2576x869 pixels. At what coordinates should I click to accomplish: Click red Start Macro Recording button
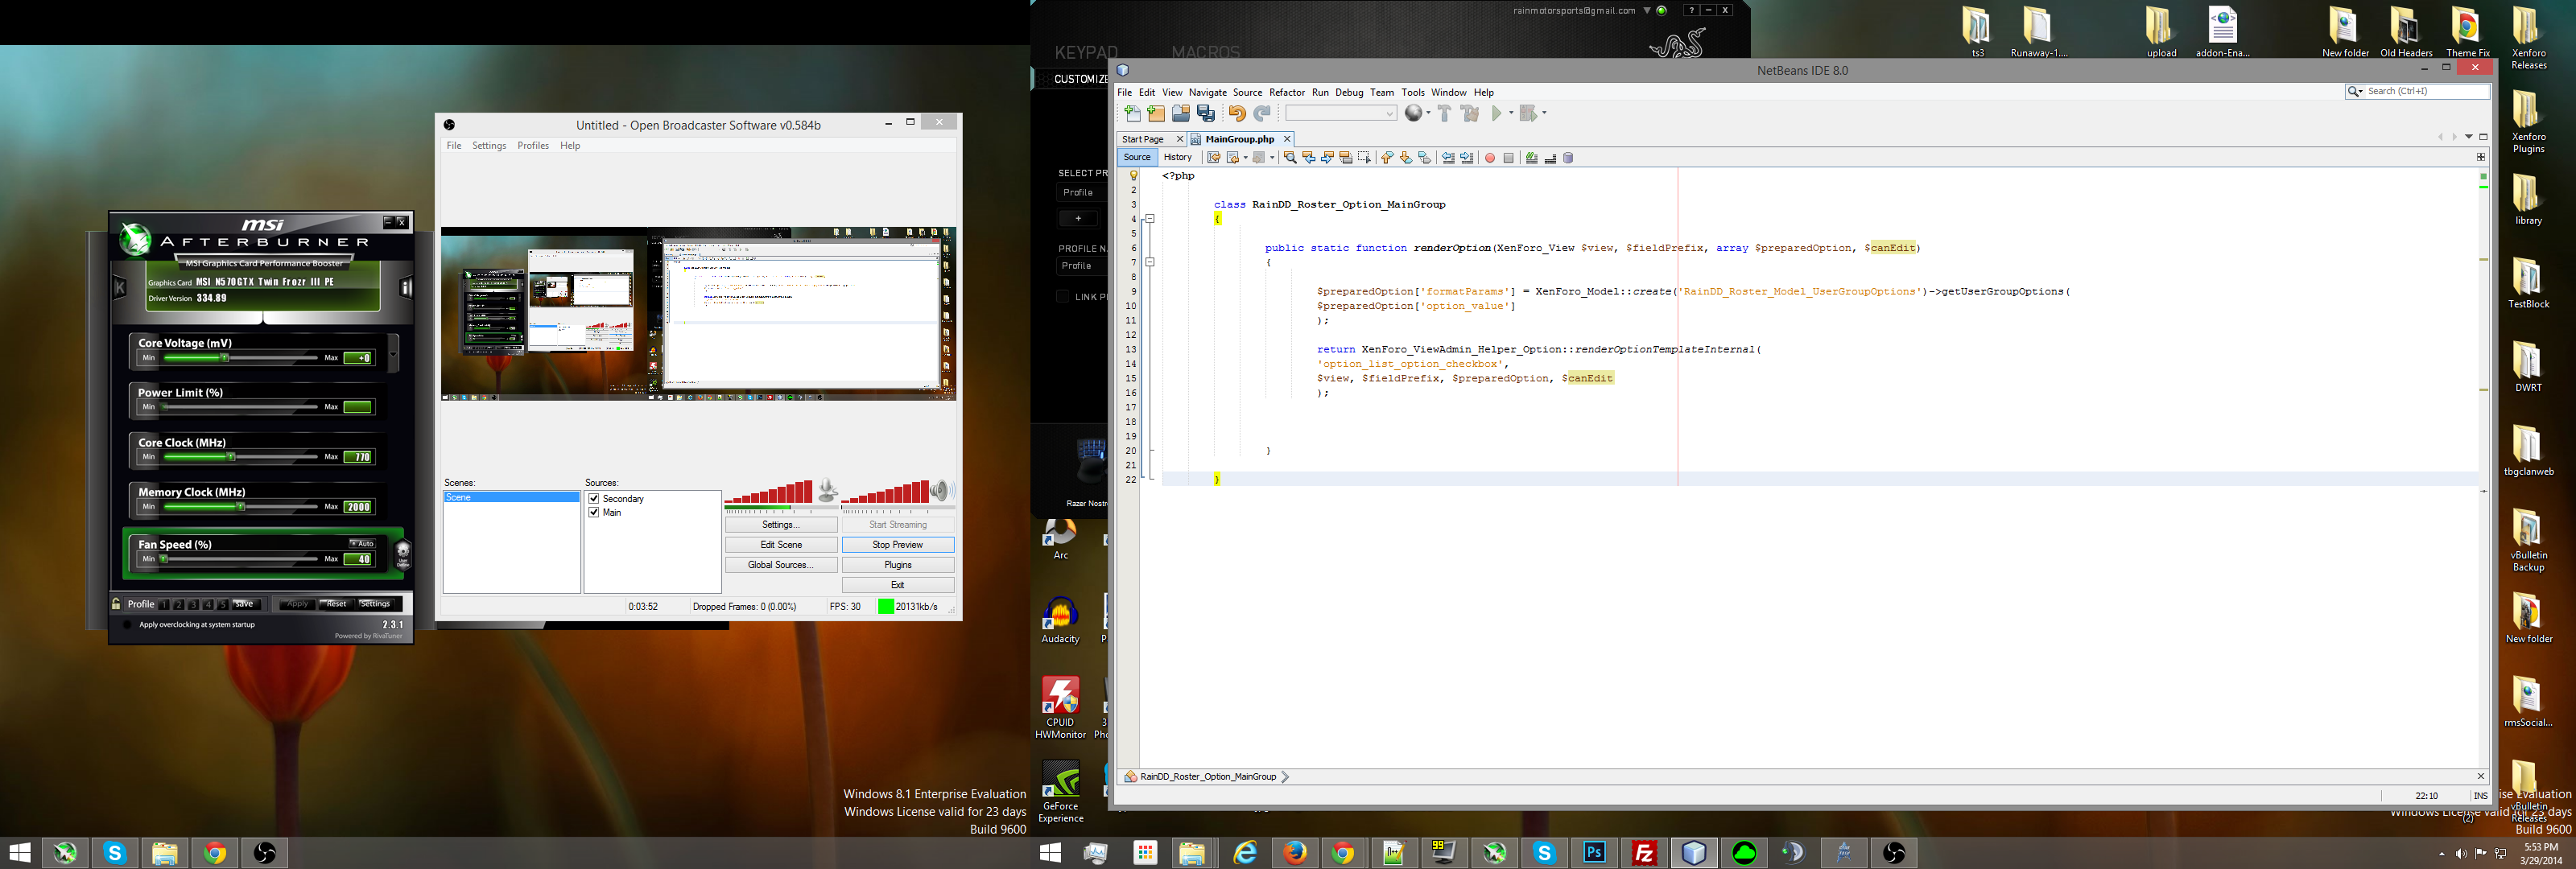point(1490,158)
